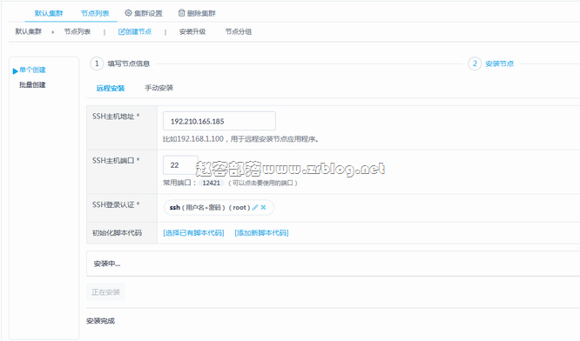The image size is (580, 341).
Task: Select 删除集群 tab label
Action: click(x=201, y=13)
